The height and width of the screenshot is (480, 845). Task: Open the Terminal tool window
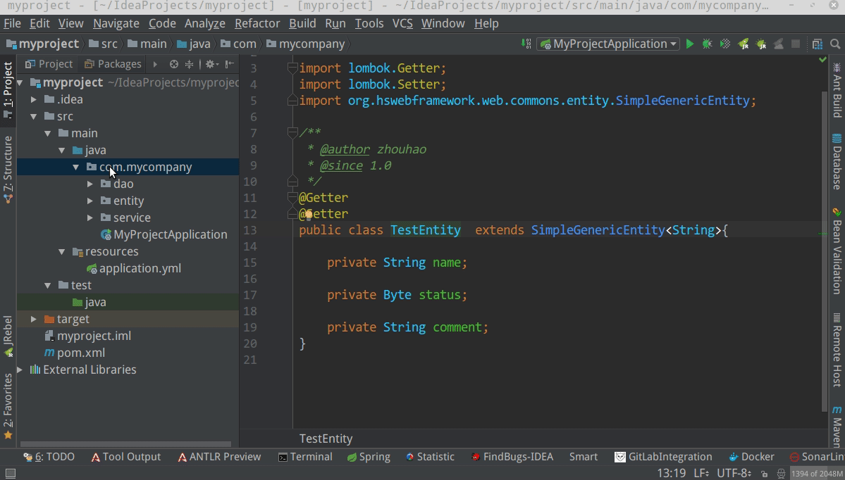click(305, 457)
